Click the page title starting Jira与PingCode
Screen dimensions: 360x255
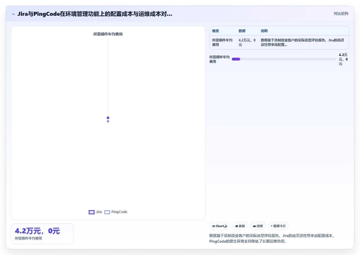(95, 14)
